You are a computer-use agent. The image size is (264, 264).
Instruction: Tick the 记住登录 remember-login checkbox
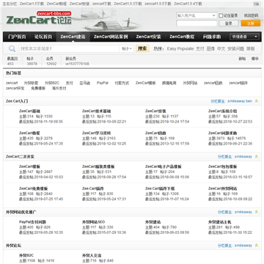pyautogui.click(x=221, y=15)
